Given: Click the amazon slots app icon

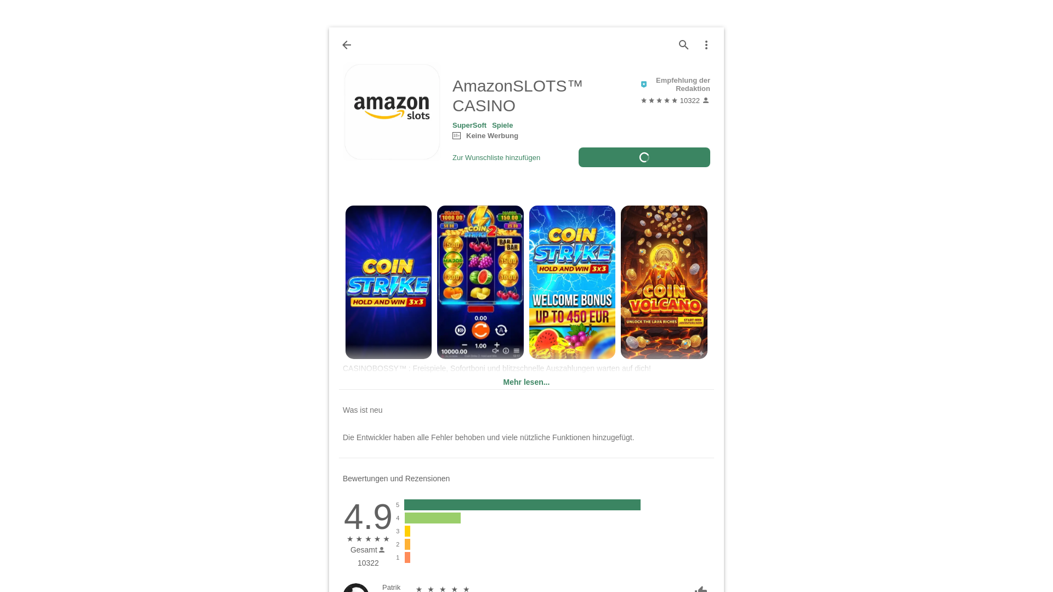Looking at the screenshot, I should tap(392, 112).
